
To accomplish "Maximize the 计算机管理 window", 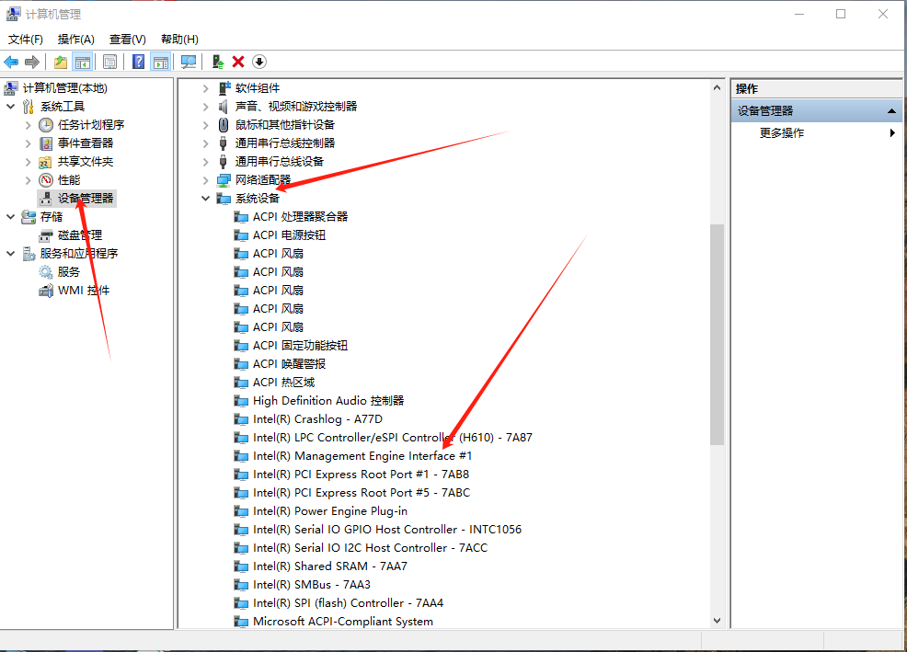I will pos(841,14).
